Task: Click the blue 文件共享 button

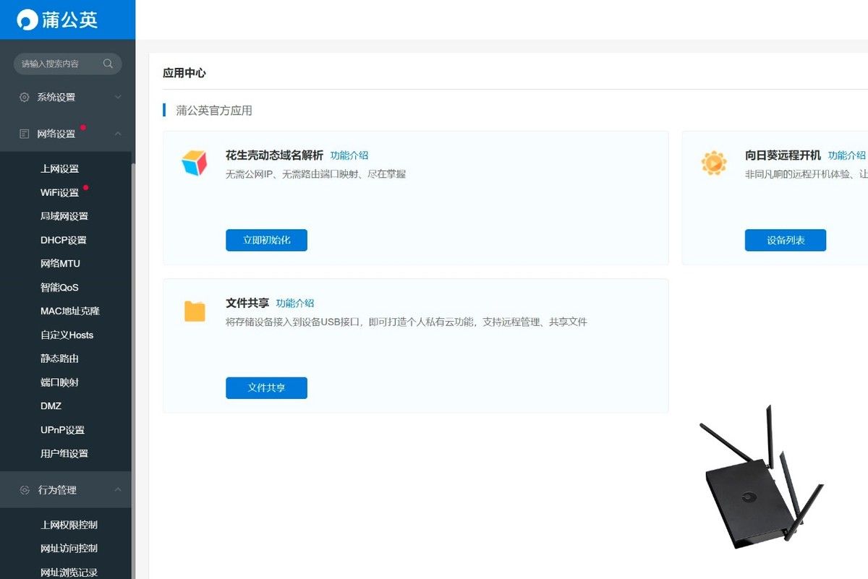Action: 266,388
